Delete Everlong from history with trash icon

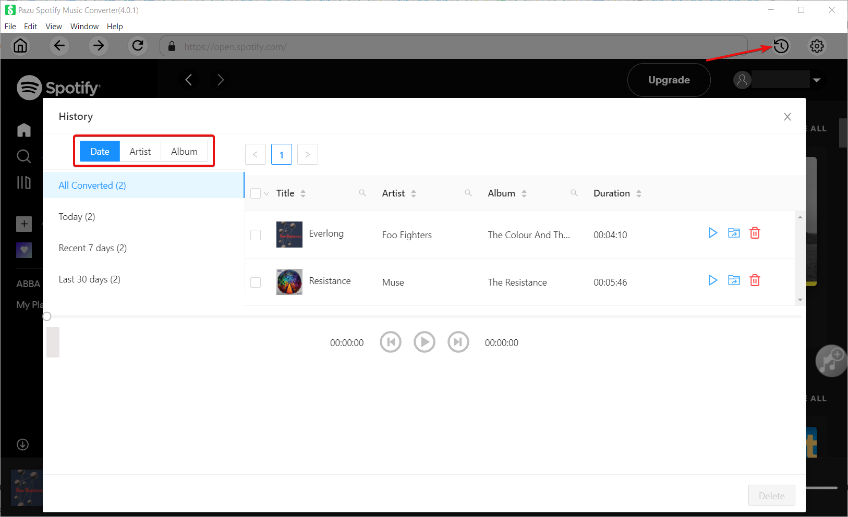tap(755, 233)
